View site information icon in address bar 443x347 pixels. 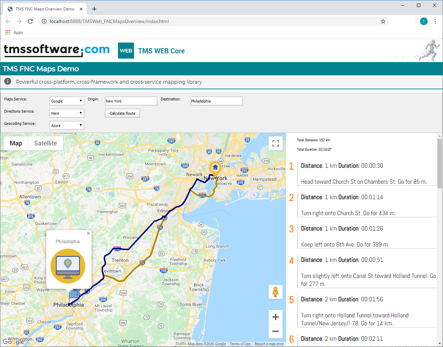[44, 21]
